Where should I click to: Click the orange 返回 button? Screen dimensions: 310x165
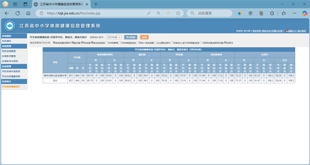(144, 37)
